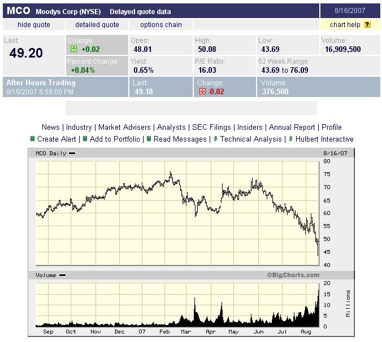Click the green Create Alert icon
Screen dimensions: 382x342
32,139
